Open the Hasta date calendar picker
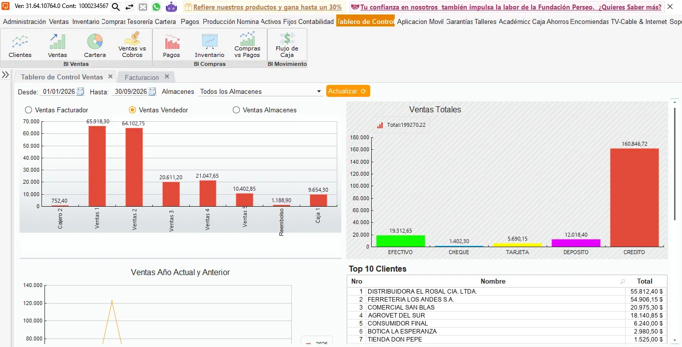Image resolution: width=682 pixels, height=347 pixels. coord(152,91)
